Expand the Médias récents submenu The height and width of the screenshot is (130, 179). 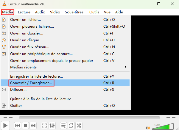(x=65, y=67)
